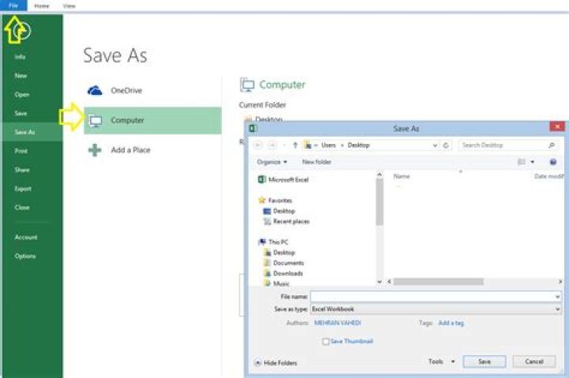Select New in the backstage menu
The image size is (569, 378).
click(x=21, y=76)
